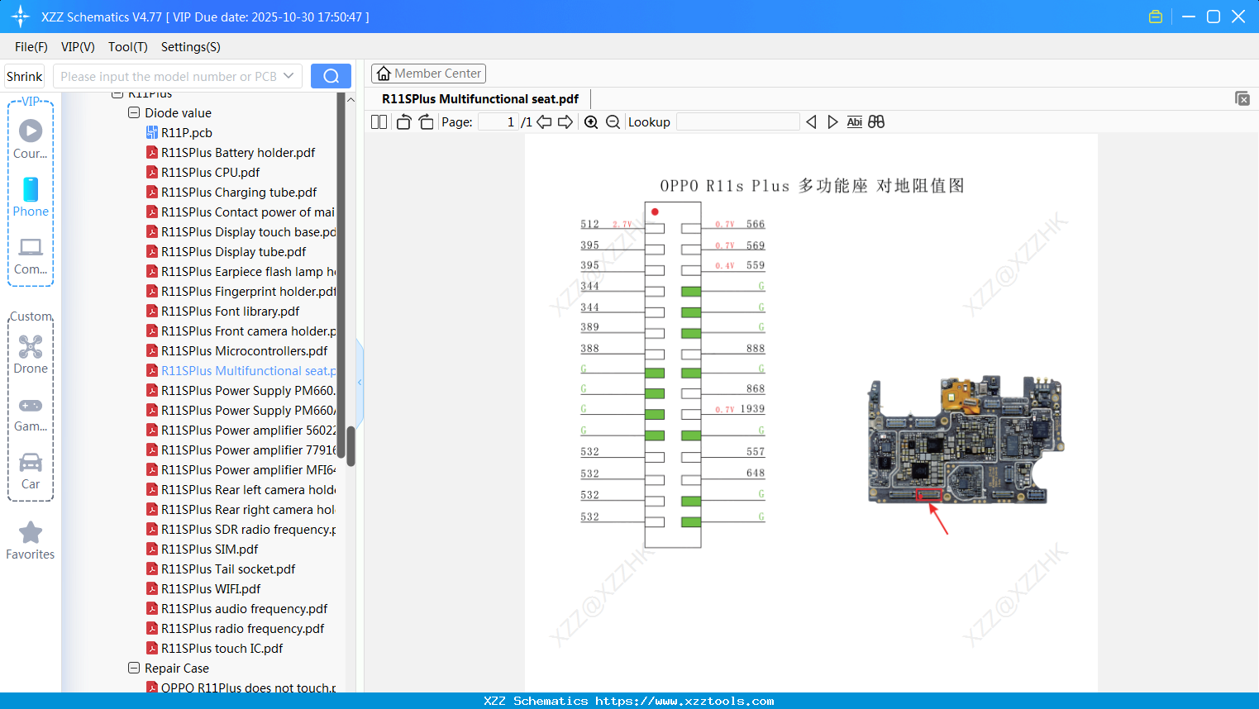Viewport: 1259px width, 709px height.
Task: Click the Abi text-match icon
Action: click(855, 121)
